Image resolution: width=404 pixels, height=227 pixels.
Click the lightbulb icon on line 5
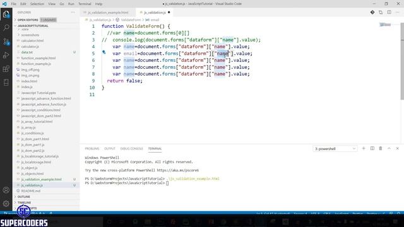pyautogui.click(x=104, y=52)
